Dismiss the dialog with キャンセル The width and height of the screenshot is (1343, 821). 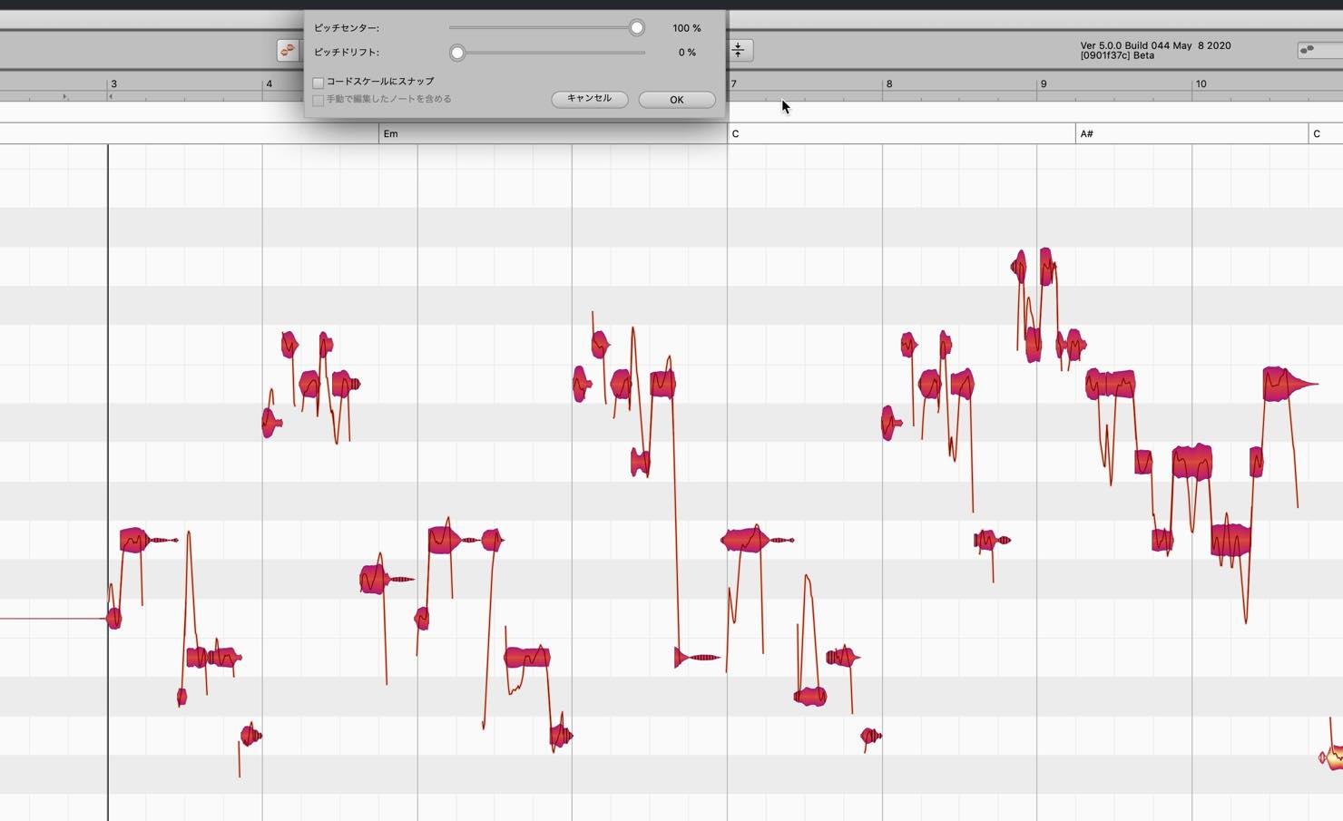[589, 99]
